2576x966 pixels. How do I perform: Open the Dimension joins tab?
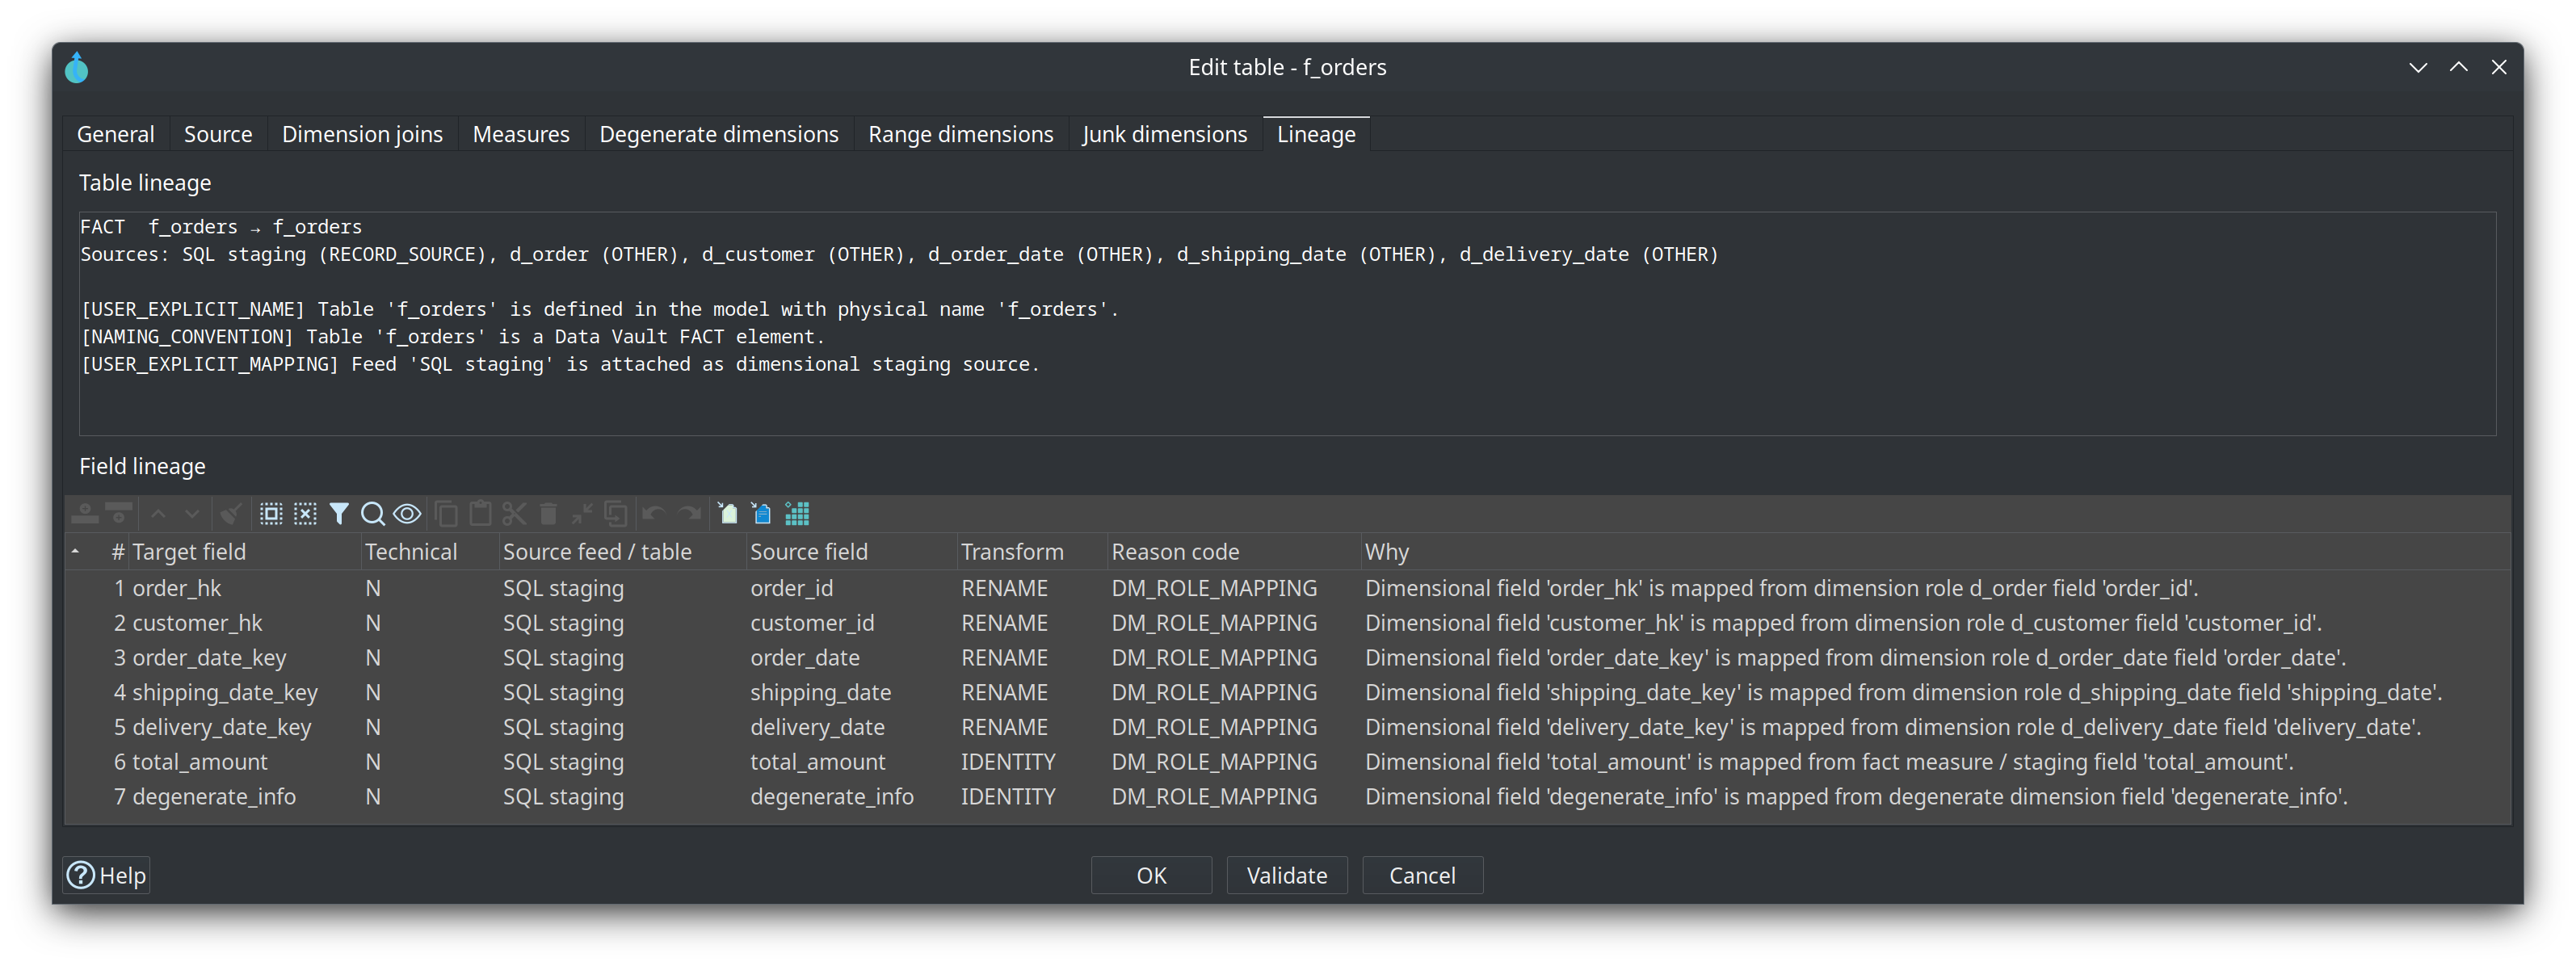pyautogui.click(x=362, y=134)
